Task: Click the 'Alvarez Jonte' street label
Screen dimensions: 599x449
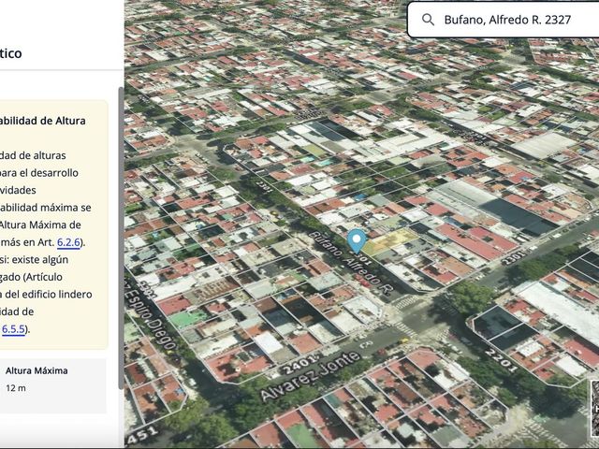Action: click(x=310, y=376)
